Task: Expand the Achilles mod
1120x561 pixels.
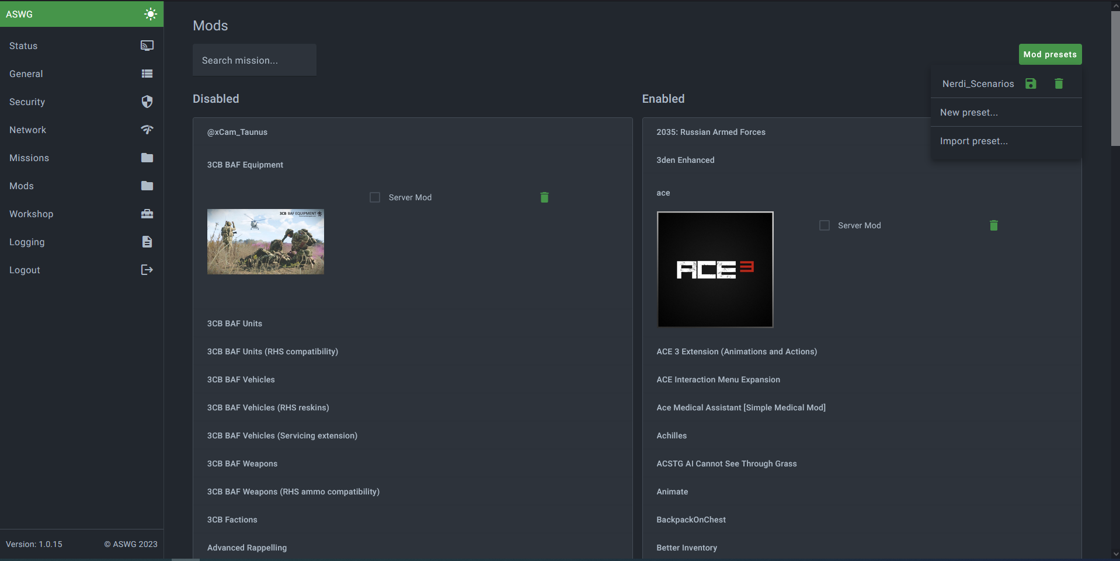Action: (x=862, y=435)
